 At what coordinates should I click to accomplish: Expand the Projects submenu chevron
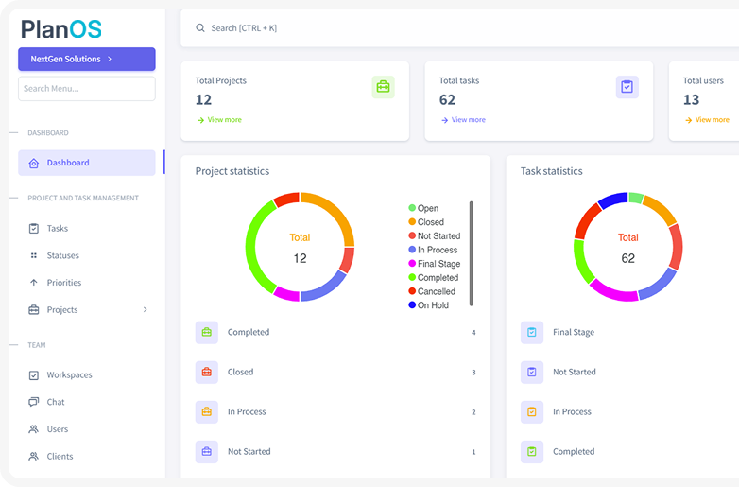(145, 310)
